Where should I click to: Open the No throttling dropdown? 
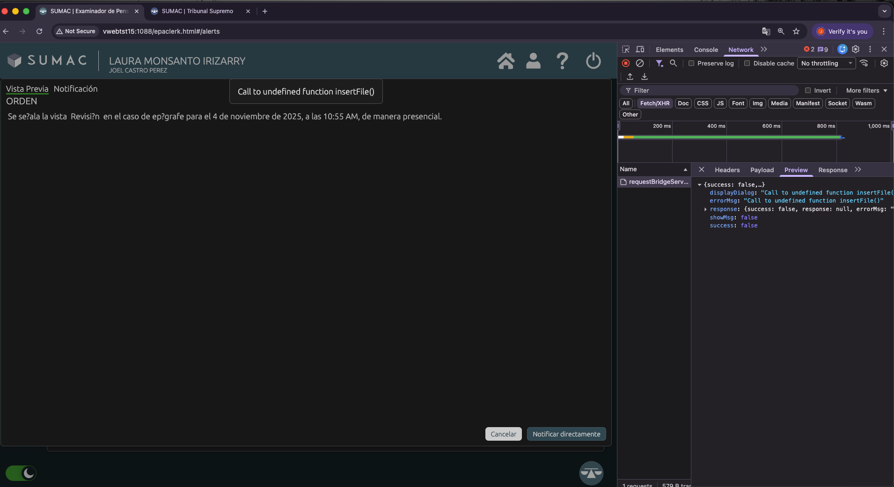pyautogui.click(x=826, y=64)
